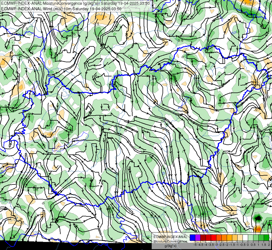272x250 pixels.
Task: Click the 2 legend tick label
Action: (x=269, y=245)
